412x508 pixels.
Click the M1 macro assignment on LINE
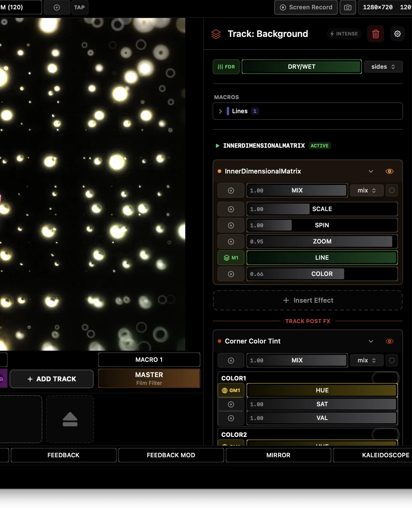[231, 258]
